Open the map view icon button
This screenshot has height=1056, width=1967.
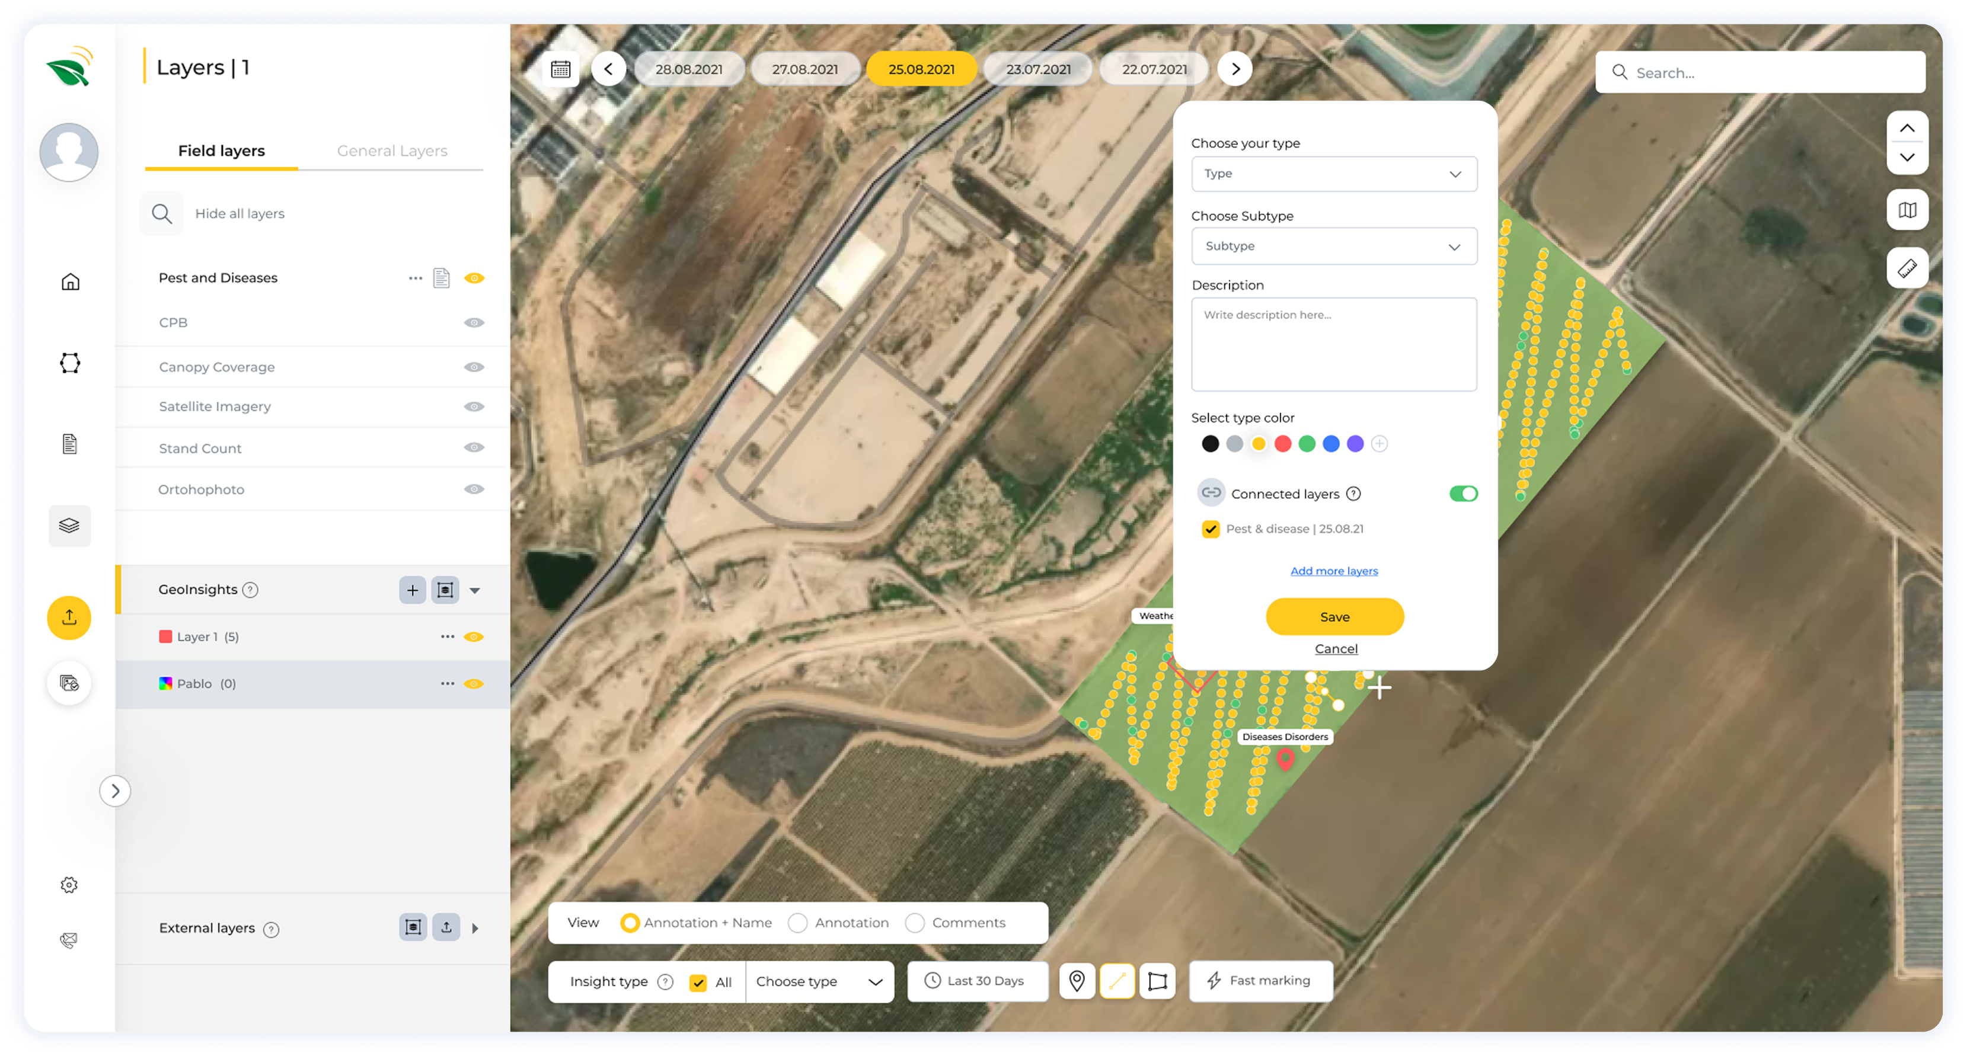point(1907,210)
